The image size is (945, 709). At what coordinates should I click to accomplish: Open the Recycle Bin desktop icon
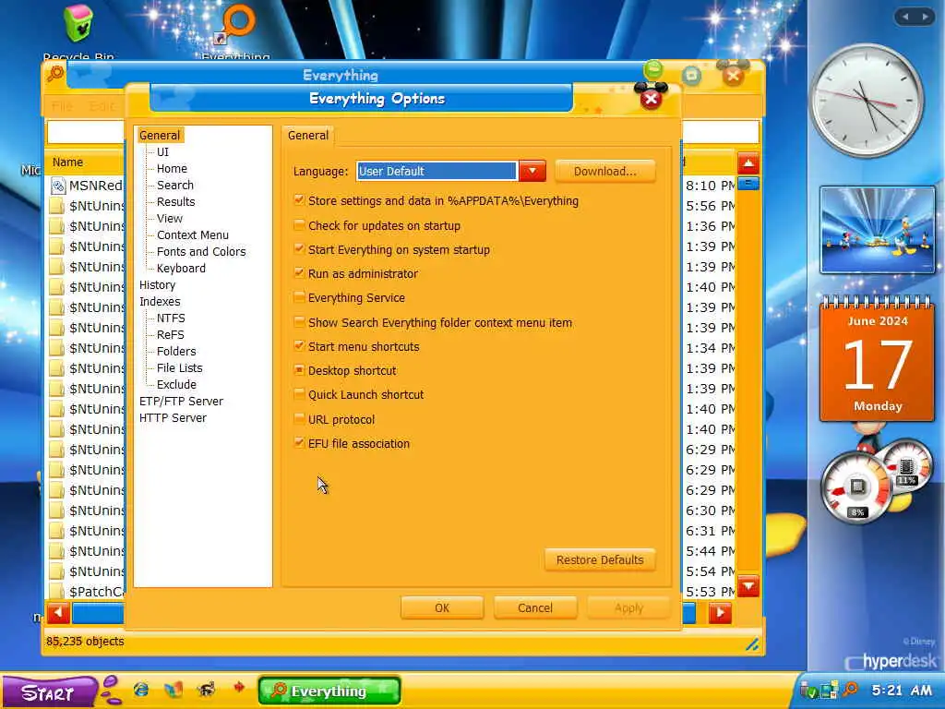pyautogui.click(x=78, y=24)
